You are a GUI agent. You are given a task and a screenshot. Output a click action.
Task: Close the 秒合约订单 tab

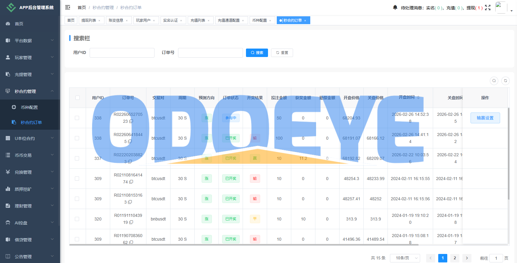(305, 21)
